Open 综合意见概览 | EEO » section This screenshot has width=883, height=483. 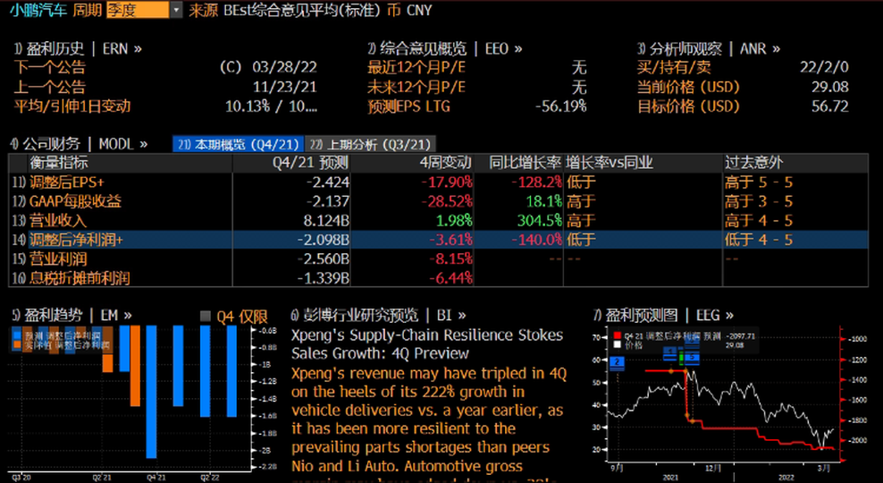tap(445, 49)
